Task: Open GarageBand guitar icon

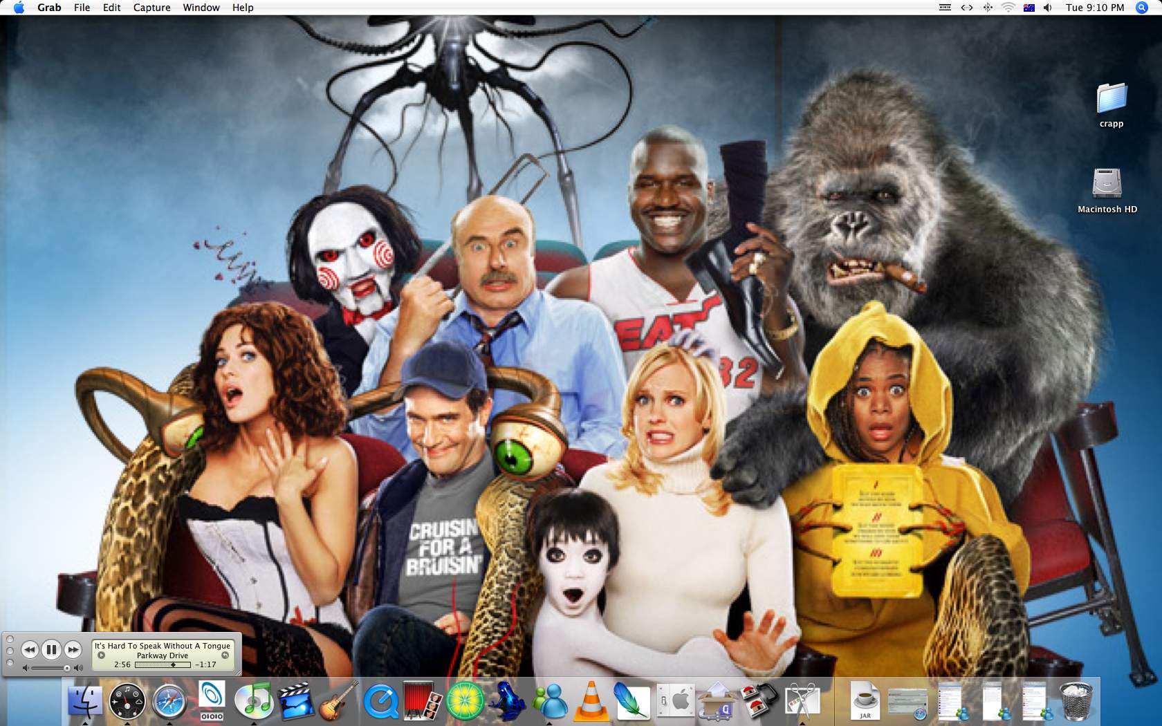Action: pyautogui.click(x=338, y=700)
